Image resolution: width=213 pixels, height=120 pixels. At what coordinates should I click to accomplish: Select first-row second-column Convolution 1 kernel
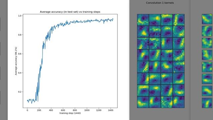[155, 20]
